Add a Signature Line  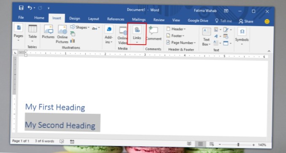[x=227, y=29]
